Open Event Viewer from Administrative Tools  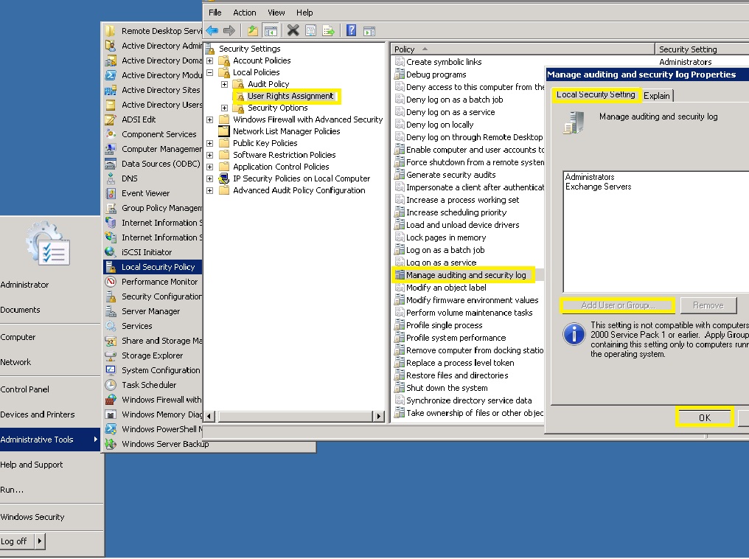click(145, 193)
